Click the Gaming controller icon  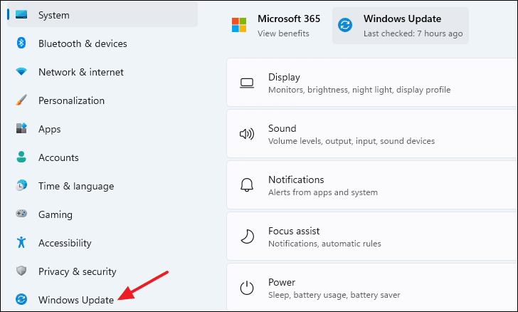pyautogui.click(x=21, y=214)
